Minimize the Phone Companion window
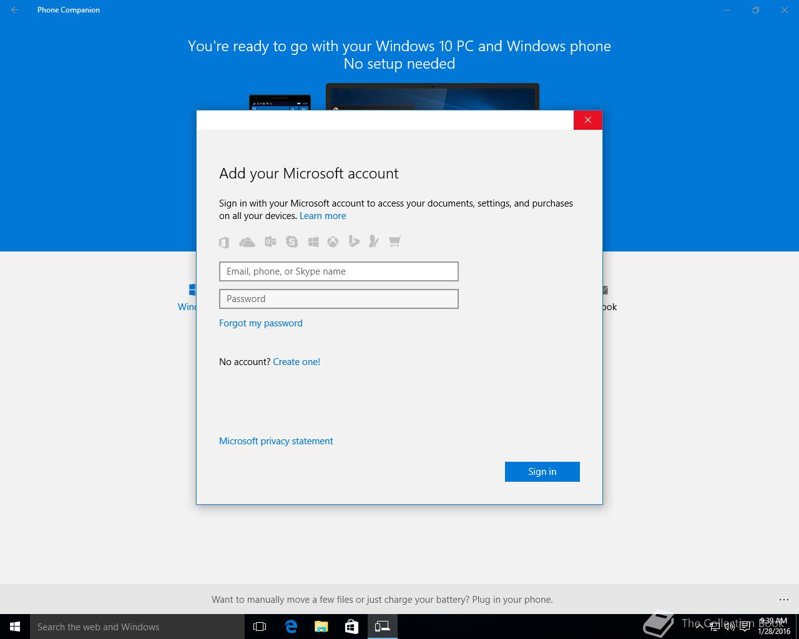This screenshot has height=639, width=799. tap(727, 10)
